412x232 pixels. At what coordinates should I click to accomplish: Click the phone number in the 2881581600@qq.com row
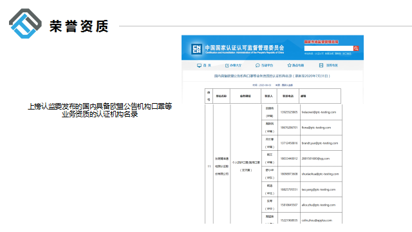pyautogui.click(x=289, y=159)
